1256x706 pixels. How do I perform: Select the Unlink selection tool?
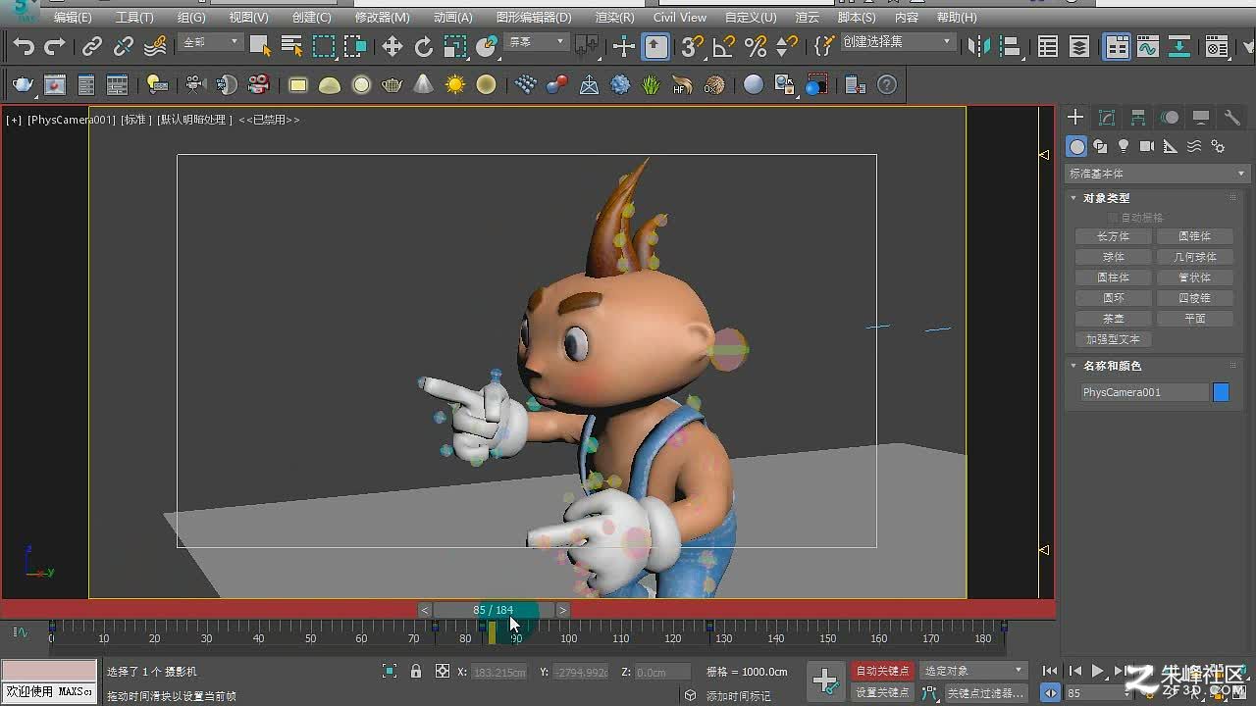click(x=124, y=46)
